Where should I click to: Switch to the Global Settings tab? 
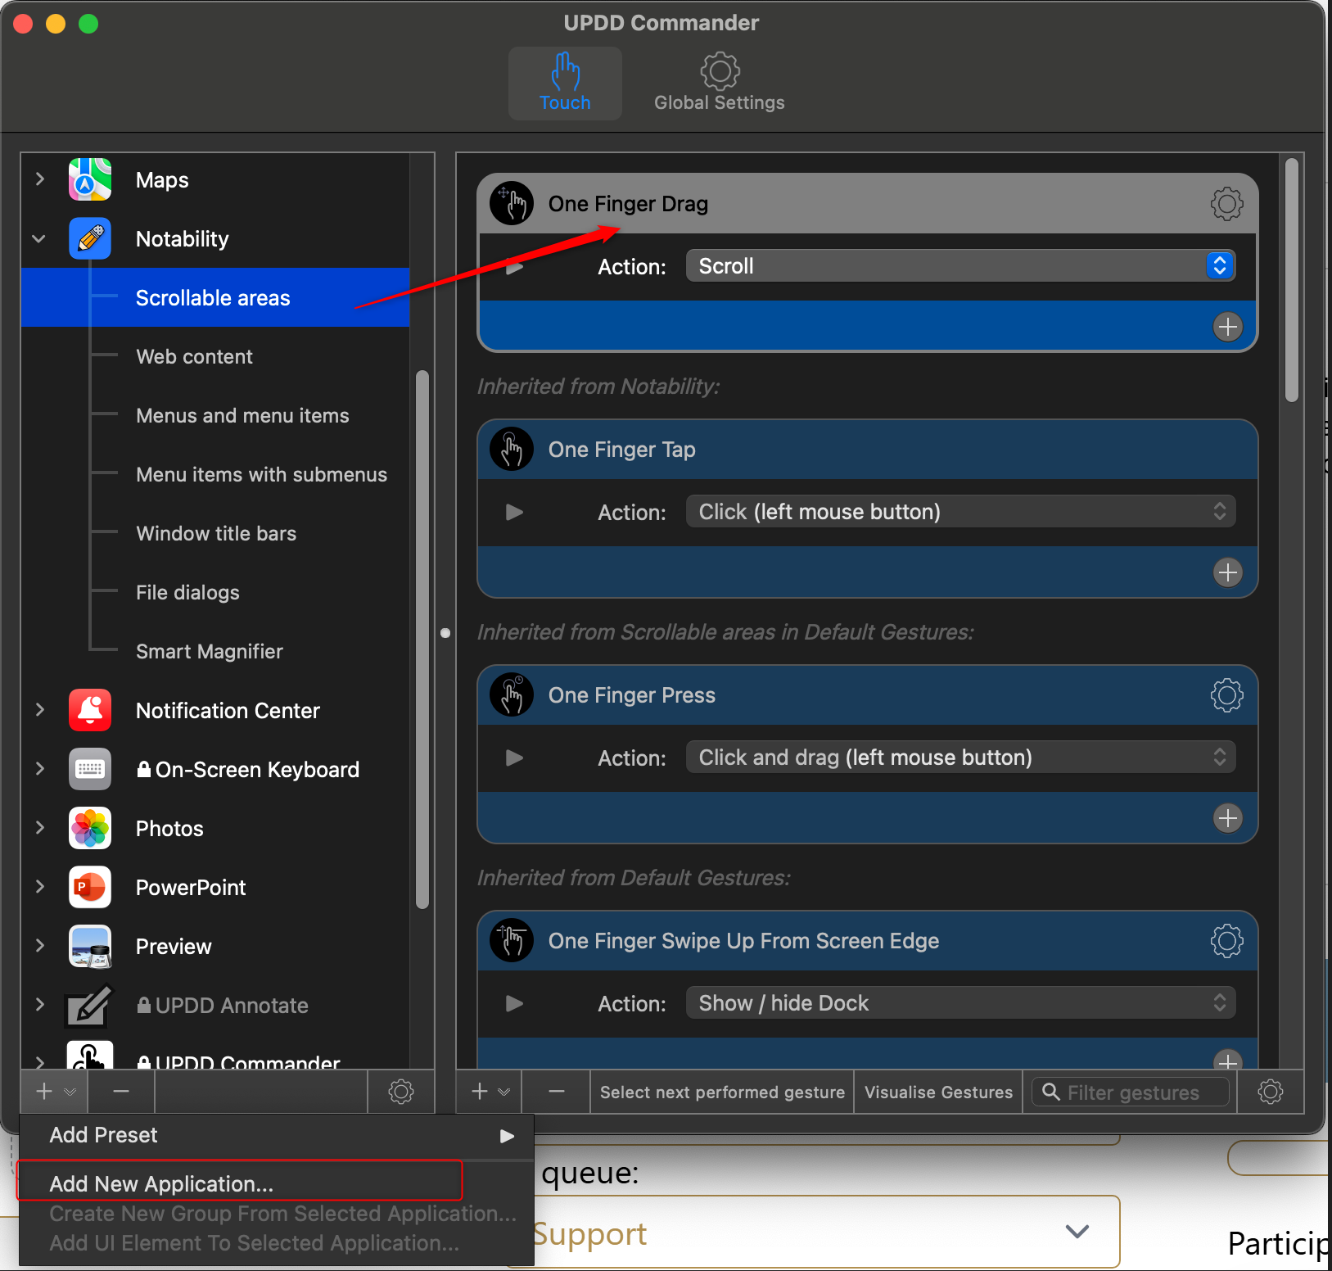719,84
